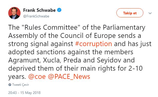Click the word Parliamentary in the tweet
Image resolution: width=158 pixels, height=97 pixels.
coord(124,28)
